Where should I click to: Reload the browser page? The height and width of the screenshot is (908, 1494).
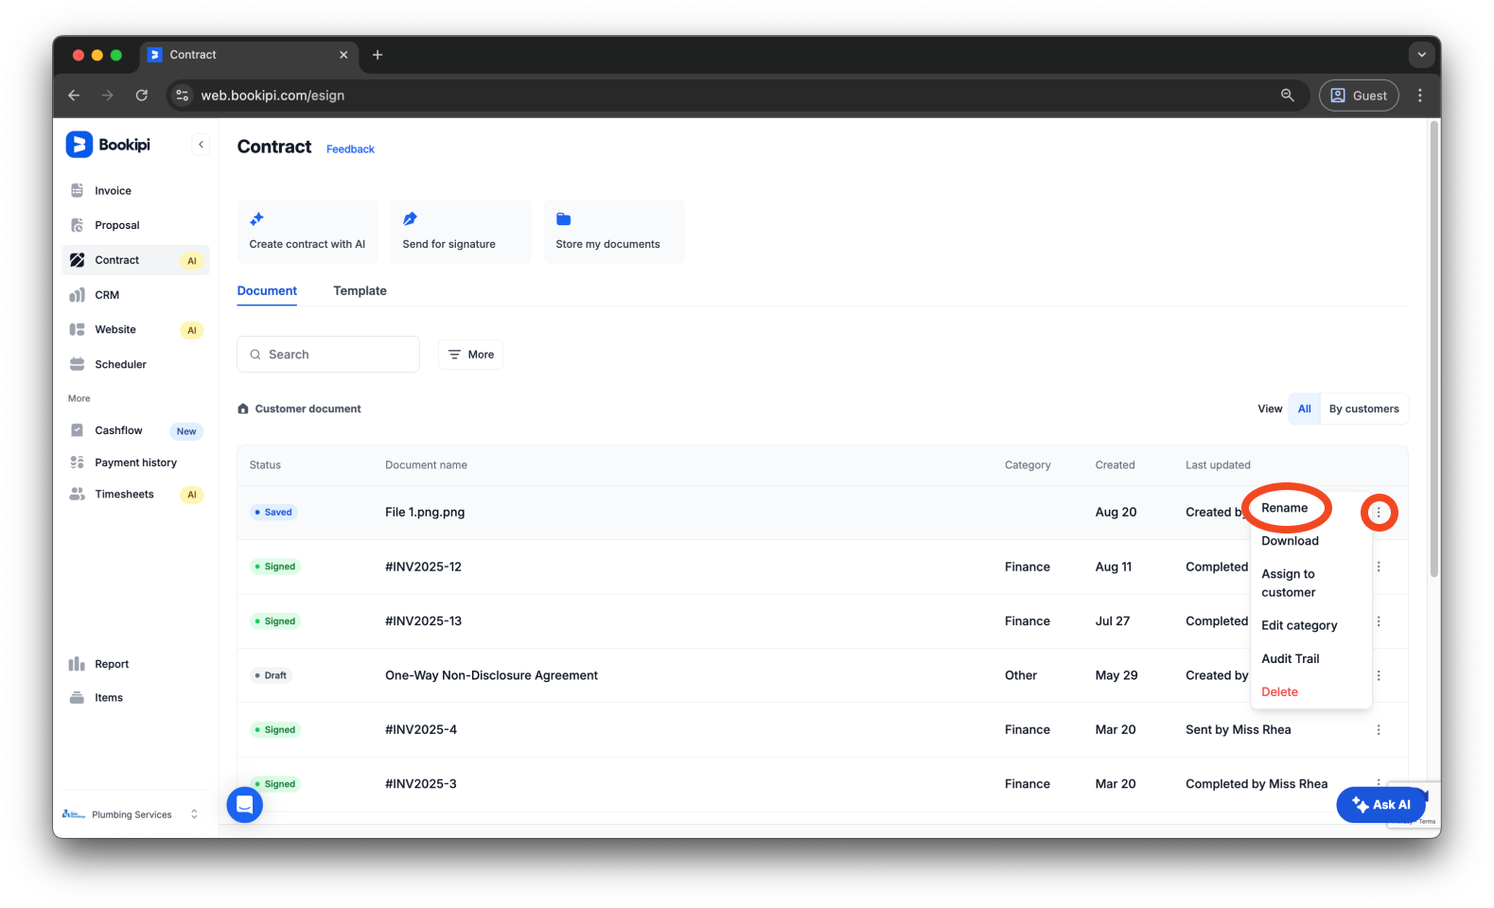click(142, 96)
